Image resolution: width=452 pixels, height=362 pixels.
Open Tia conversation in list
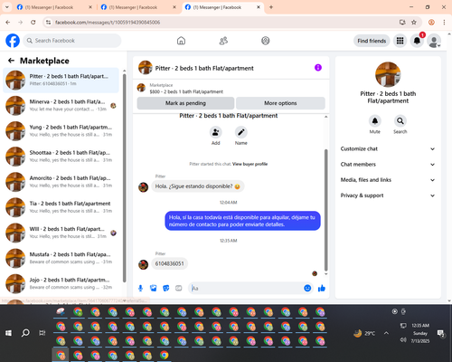pyautogui.click(x=61, y=207)
